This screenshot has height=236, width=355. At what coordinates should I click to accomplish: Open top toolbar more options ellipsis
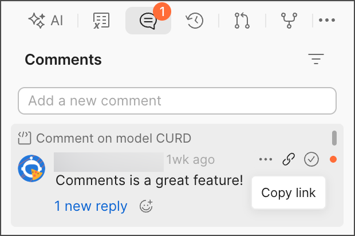327,21
